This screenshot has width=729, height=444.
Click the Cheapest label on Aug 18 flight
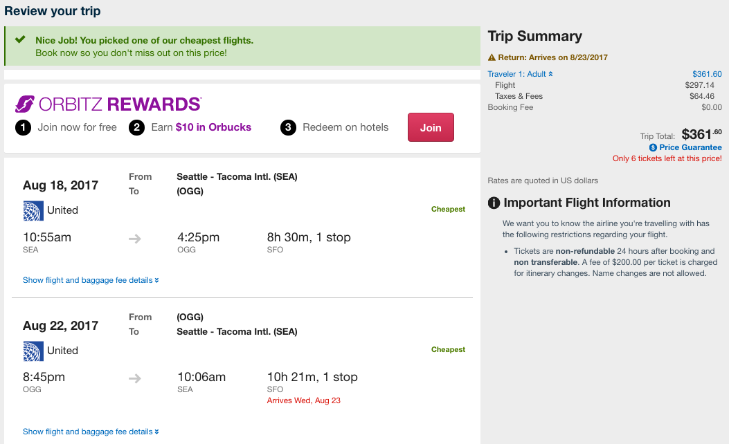tap(448, 209)
